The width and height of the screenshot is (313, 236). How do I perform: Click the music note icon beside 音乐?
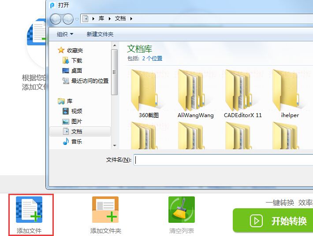(x=66, y=141)
